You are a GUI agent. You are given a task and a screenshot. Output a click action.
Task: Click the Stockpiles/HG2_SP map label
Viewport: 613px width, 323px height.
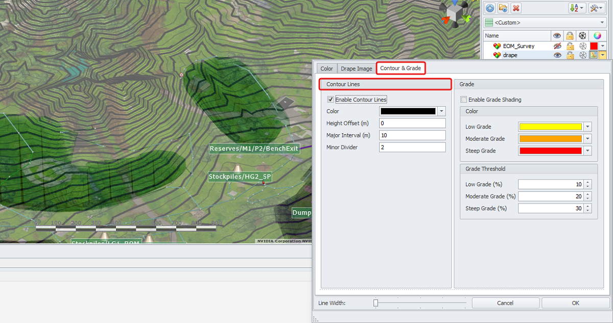click(x=240, y=177)
